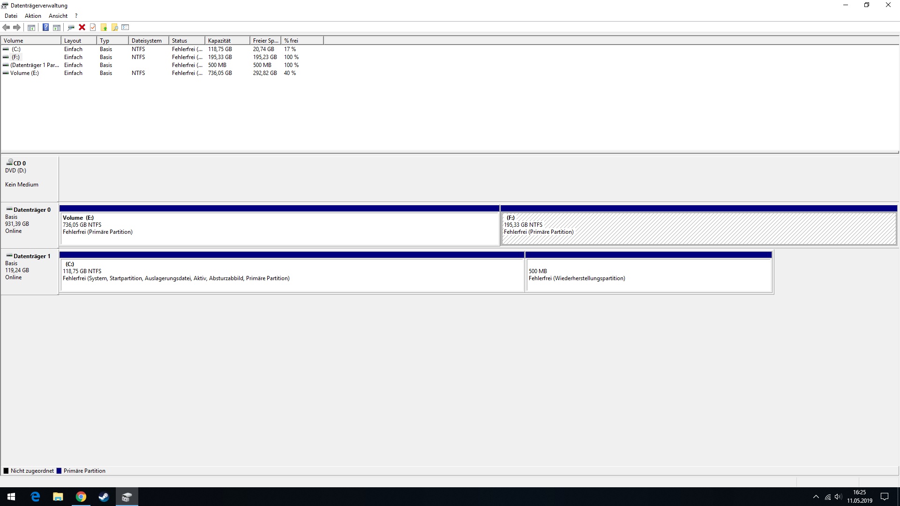Image resolution: width=900 pixels, height=506 pixels.
Task: Click the blue help question mark icon
Action: 45,27
